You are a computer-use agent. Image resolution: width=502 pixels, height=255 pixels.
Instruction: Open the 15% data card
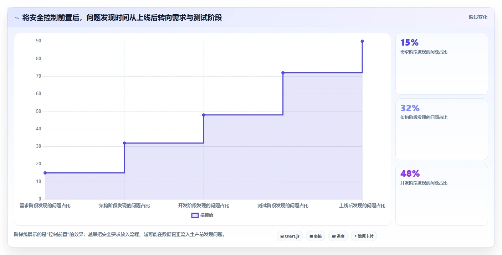click(x=442, y=64)
